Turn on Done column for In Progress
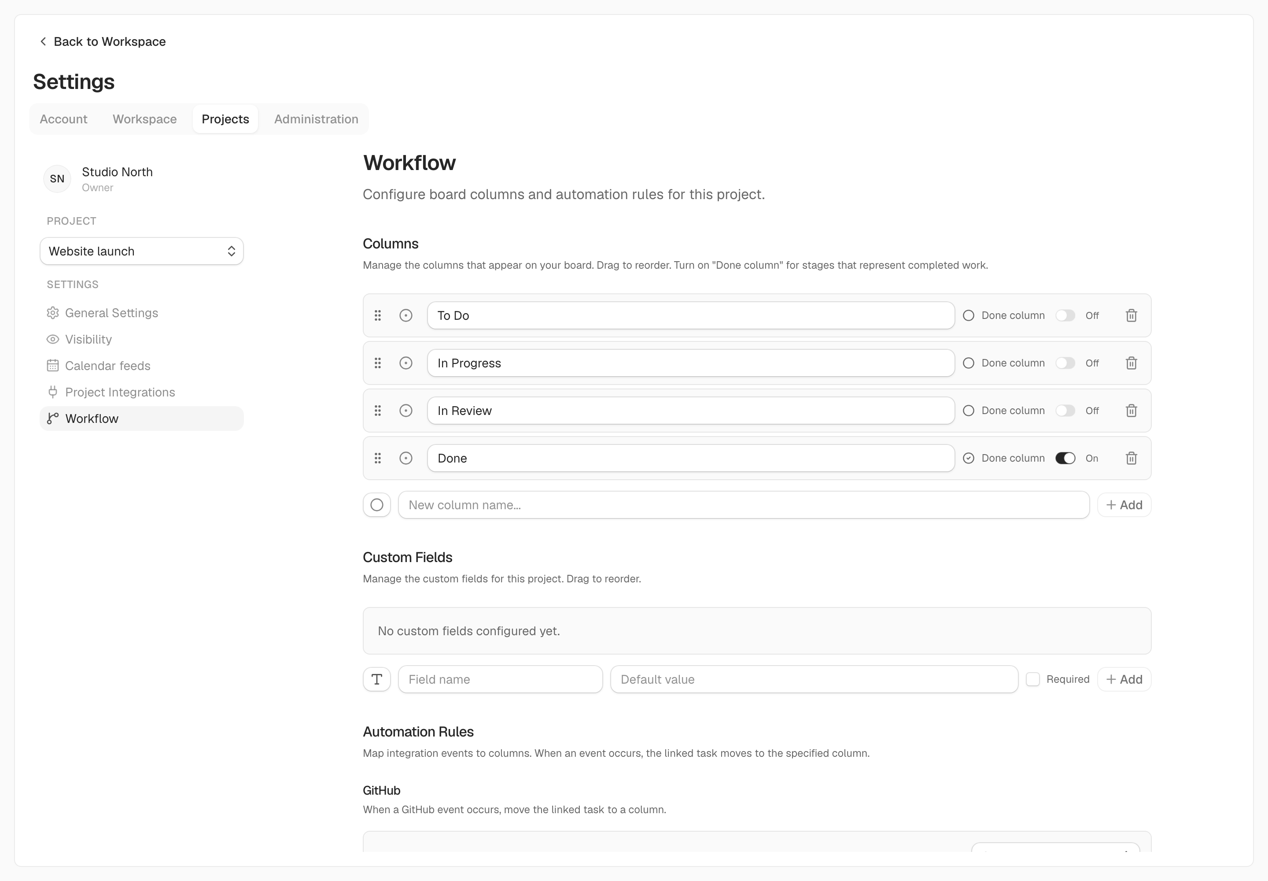This screenshot has height=881, width=1268. tap(1065, 363)
